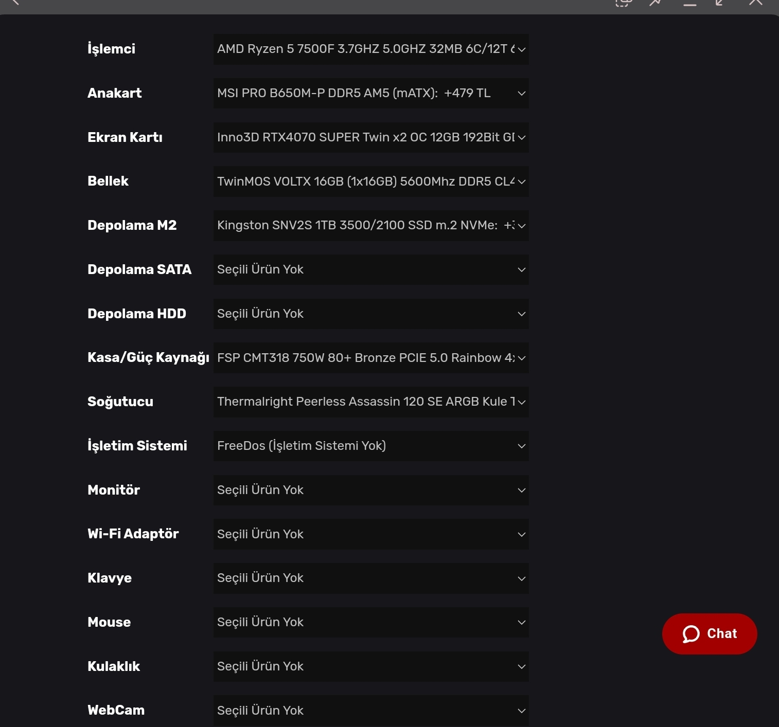Click the Soğutucu label
This screenshot has height=727, width=779.
tap(120, 402)
